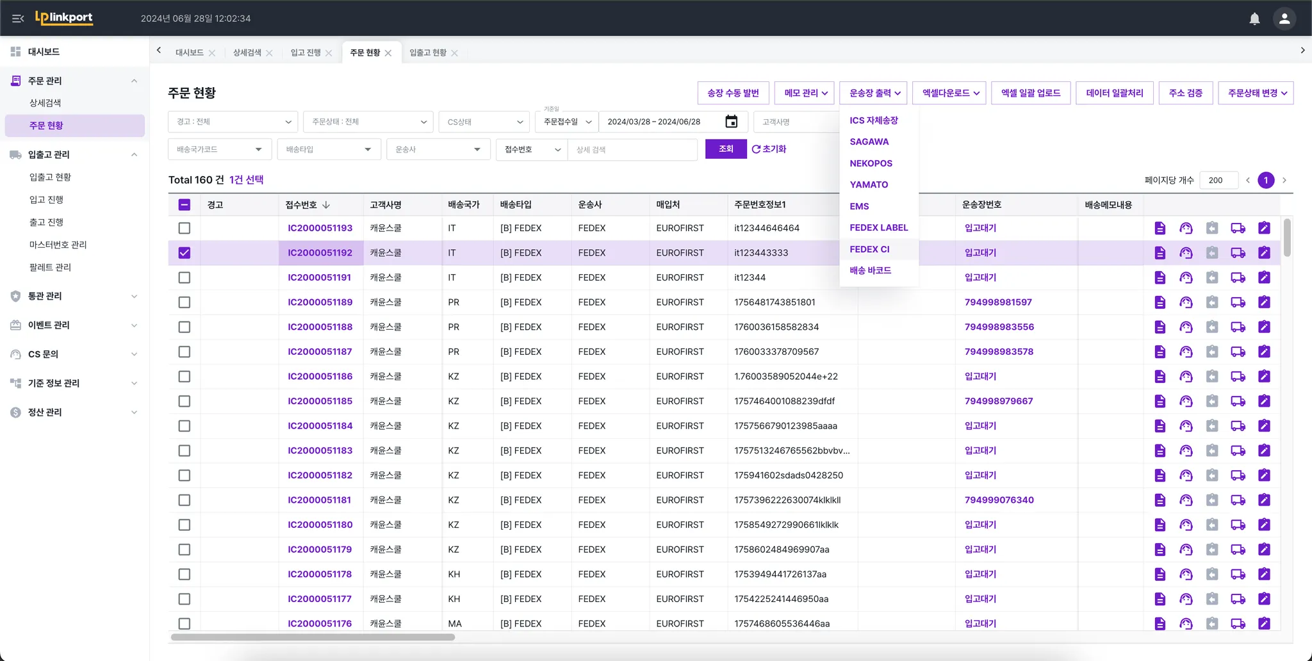Click the 조회 search button
Viewport: 1312px width, 661px height.
pos(725,149)
